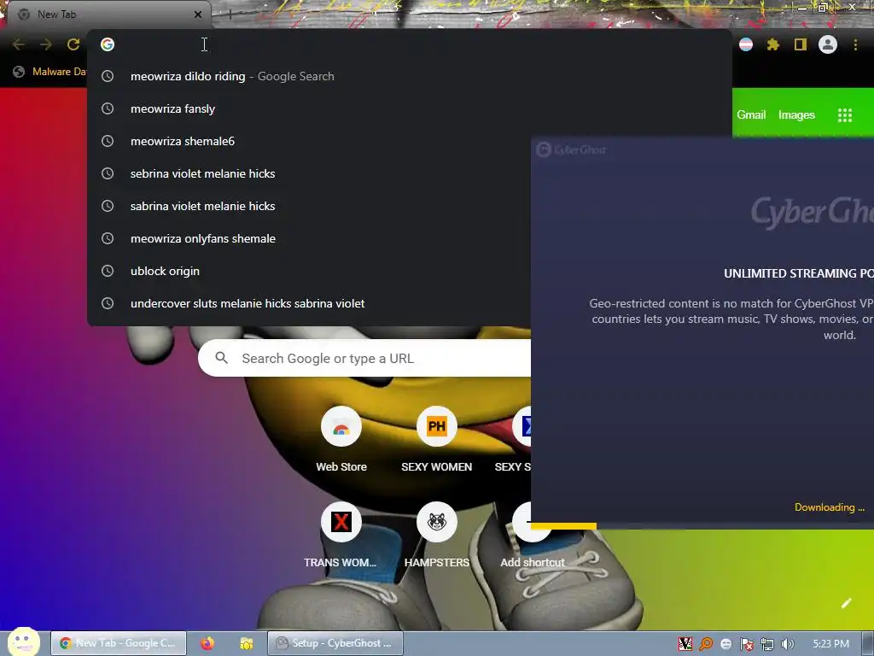Click the browser forward arrow

click(46, 44)
